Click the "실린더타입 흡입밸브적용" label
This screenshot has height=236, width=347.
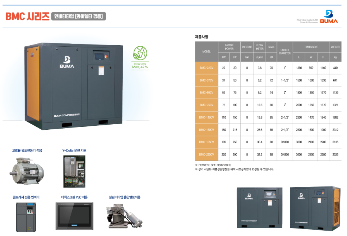coord(125,197)
